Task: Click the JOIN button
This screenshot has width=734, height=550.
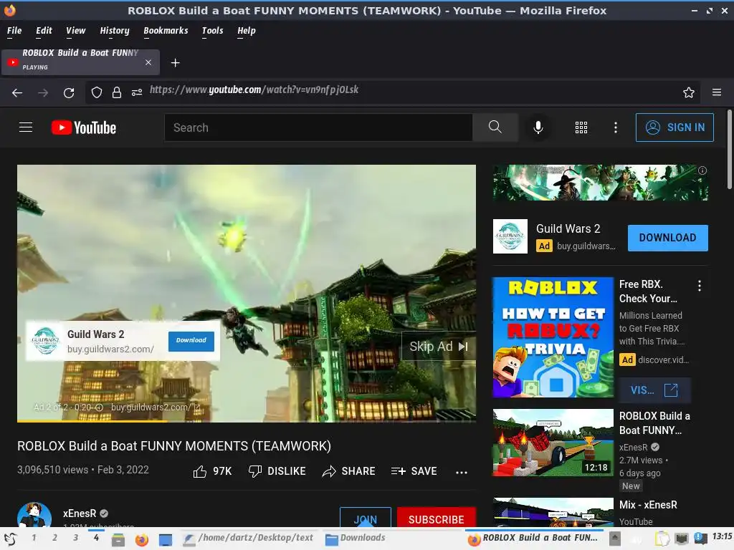Action: tap(366, 517)
